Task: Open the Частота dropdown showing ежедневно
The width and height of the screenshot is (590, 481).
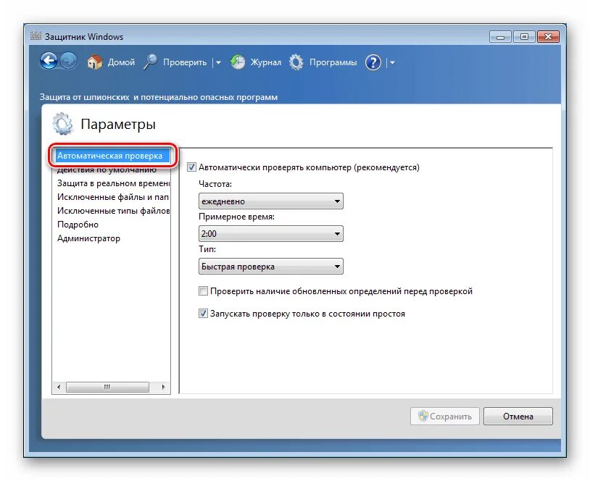Action: (x=271, y=201)
